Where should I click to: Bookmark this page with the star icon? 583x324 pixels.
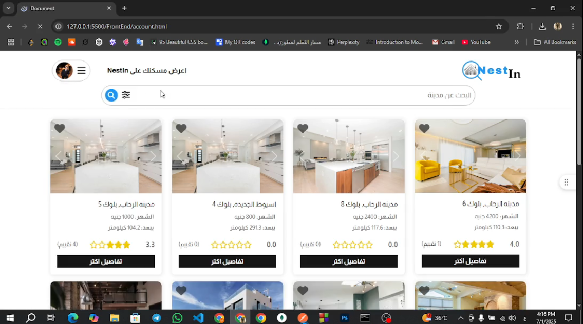click(498, 26)
